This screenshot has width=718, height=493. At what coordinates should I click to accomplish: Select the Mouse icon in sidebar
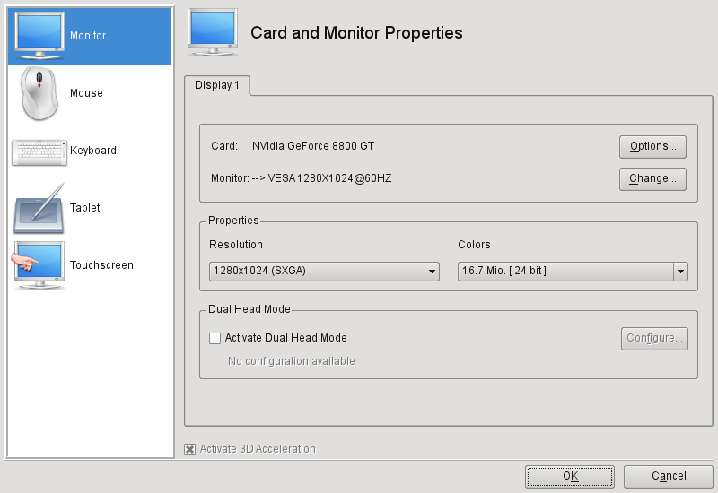pos(39,92)
